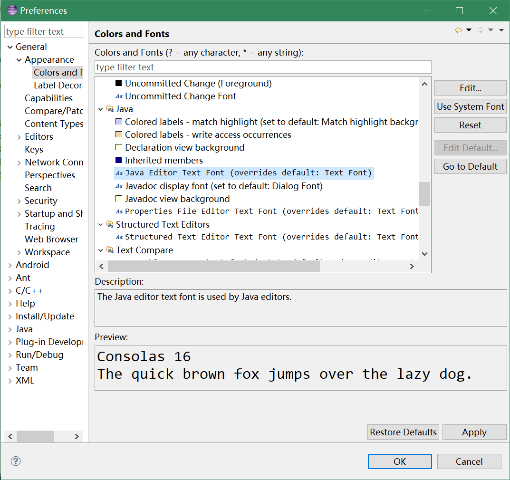Click the Restore Defaults button
Image resolution: width=510 pixels, height=480 pixels.
pos(403,432)
